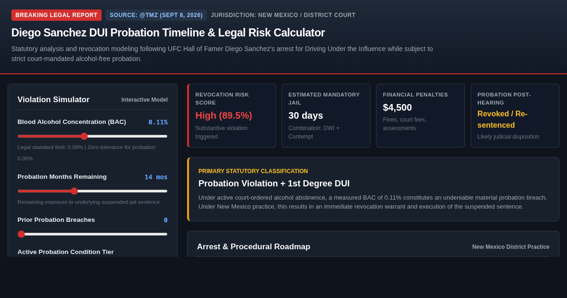Click Primary Statutory Classification label
Image resolution: width=567 pixels, height=298 pixels.
click(253, 171)
